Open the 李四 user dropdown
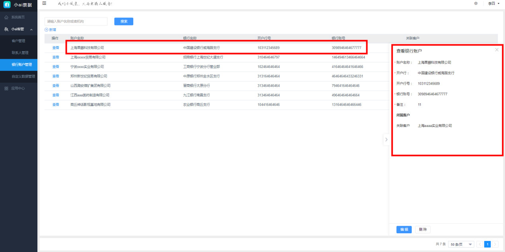This screenshot has height=252, width=505. (x=493, y=3)
